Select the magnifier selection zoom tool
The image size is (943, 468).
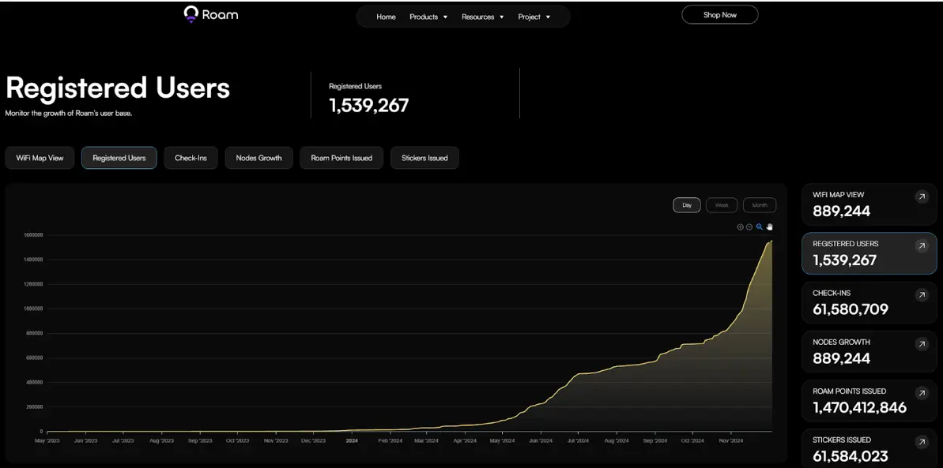(x=760, y=227)
